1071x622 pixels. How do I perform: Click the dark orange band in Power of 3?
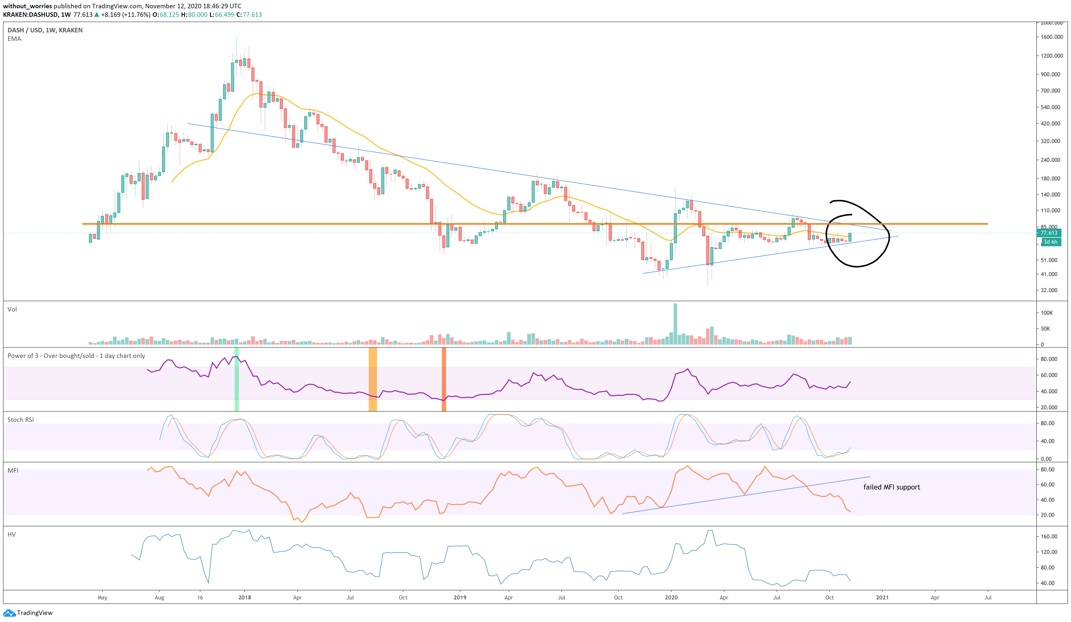click(x=444, y=379)
